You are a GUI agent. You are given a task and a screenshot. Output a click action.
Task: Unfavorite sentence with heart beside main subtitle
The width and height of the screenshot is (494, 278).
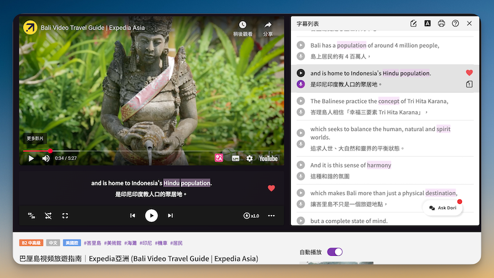pos(271,188)
